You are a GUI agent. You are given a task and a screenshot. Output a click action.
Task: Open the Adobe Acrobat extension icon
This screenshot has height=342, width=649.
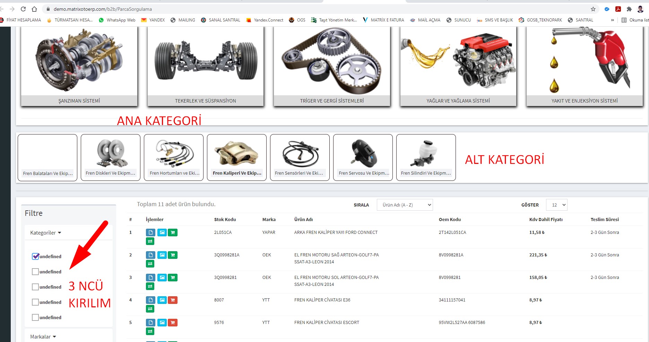pos(618,9)
